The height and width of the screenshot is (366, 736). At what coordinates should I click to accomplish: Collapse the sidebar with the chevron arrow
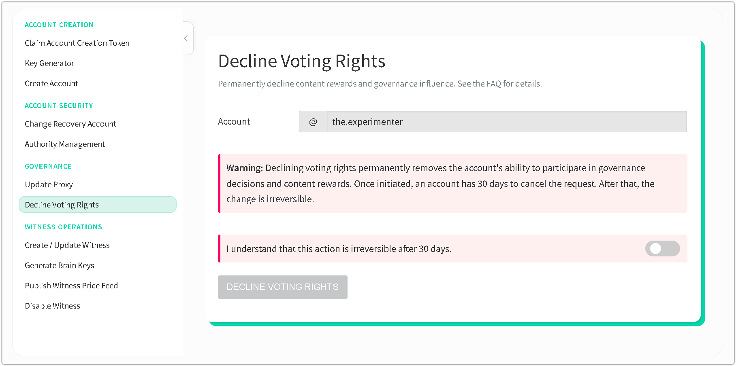click(x=186, y=38)
